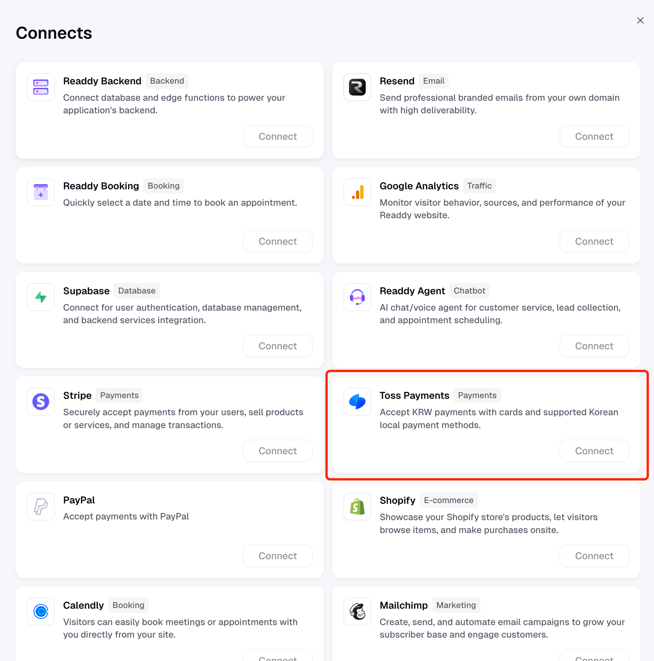The image size is (654, 661).
Task: Connect PayPal
Action: (x=278, y=556)
